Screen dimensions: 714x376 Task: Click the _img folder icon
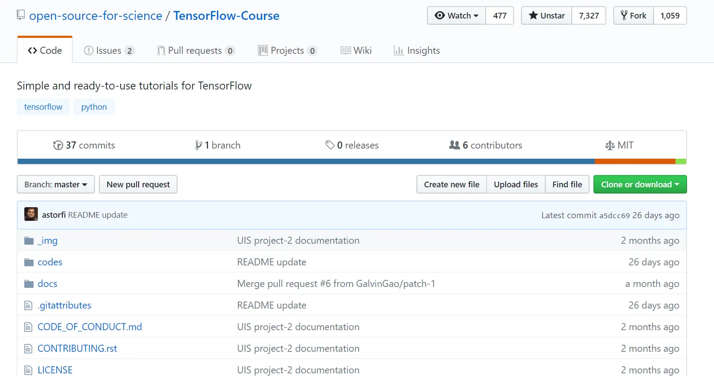pyautogui.click(x=29, y=241)
